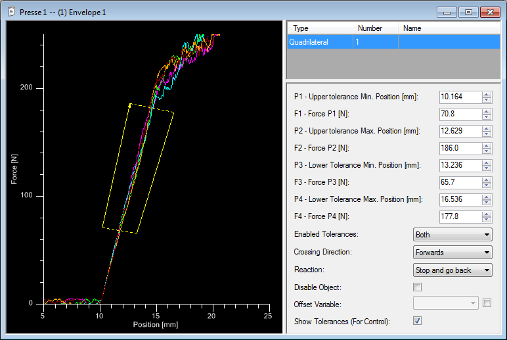Edit the F3 force field 65.7
This screenshot has height=340, width=507.
pyautogui.click(x=460, y=182)
